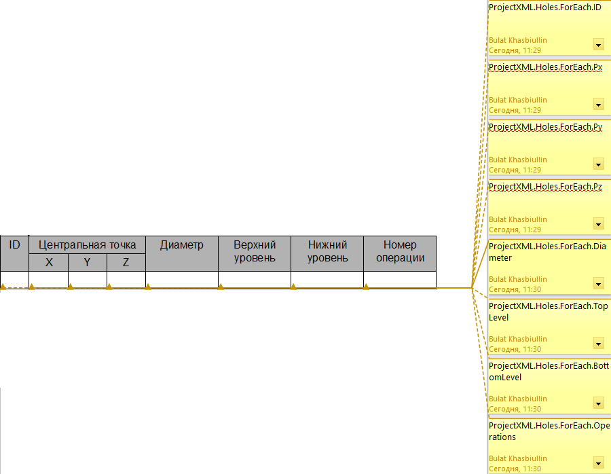
Task: Select the X sub-header cell
Action: click(48, 262)
